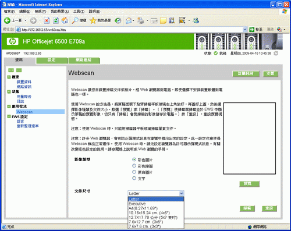This screenshot has width=291, height=231.
Task: Open the Mail envelope icon
Action: coord(129,20)
